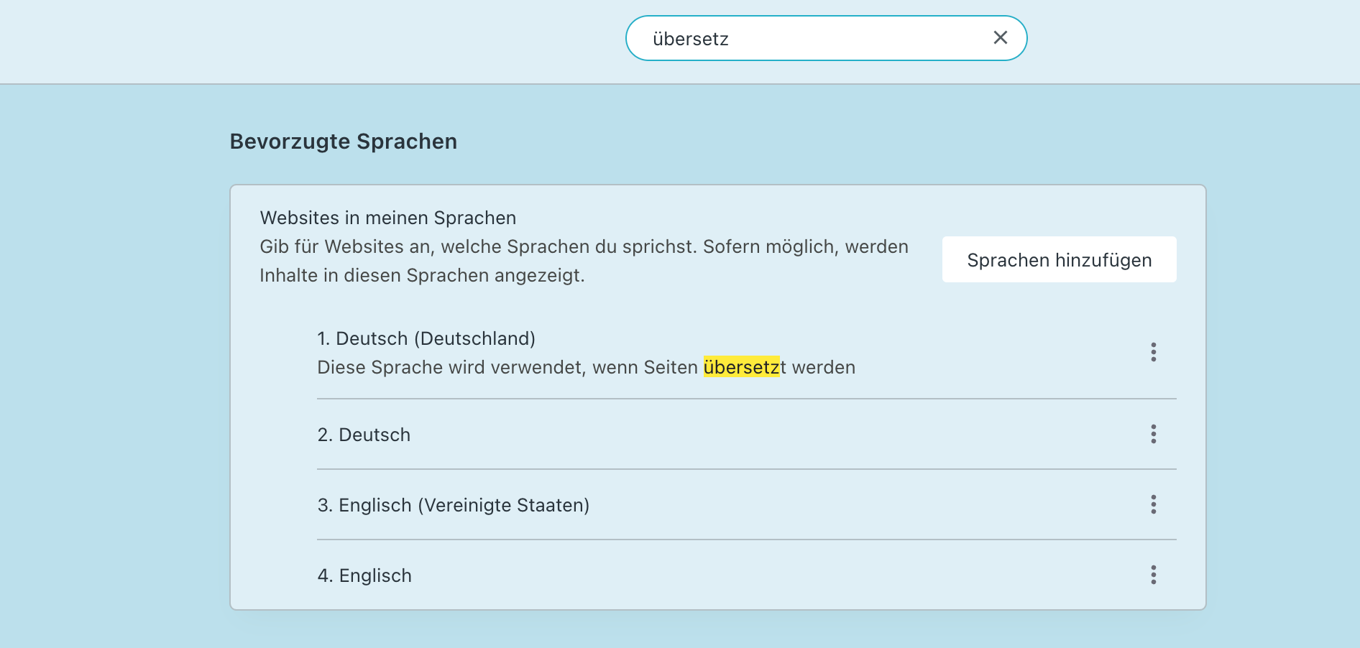This screenshot has height=648, width=1360.
Task: Select the '1. Deutsch (Deutschland)' language entry
Action: click(747, 353)
